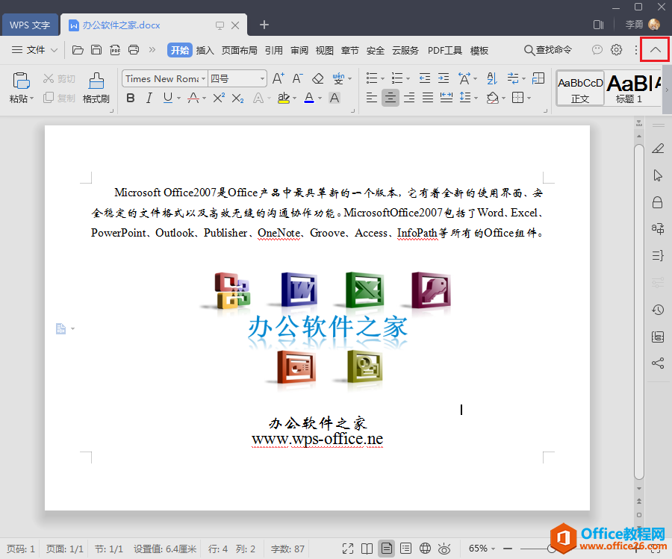Apply the 正文 style
Viewport: 672px width, 559px height.
click(x=580, y=89)
